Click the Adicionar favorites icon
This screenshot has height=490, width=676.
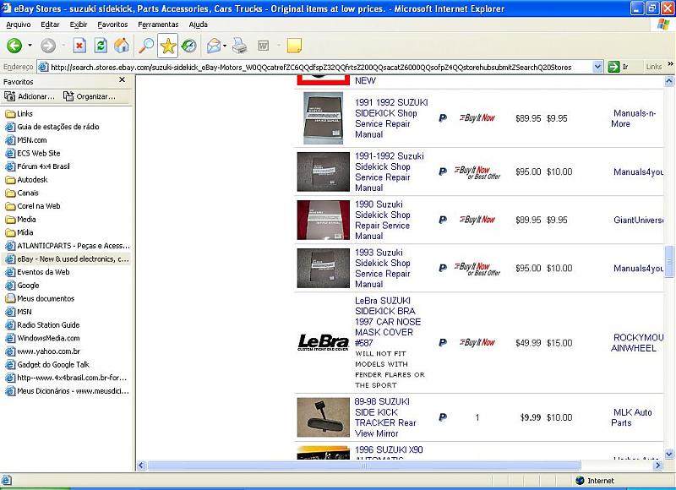click(9, 96)
